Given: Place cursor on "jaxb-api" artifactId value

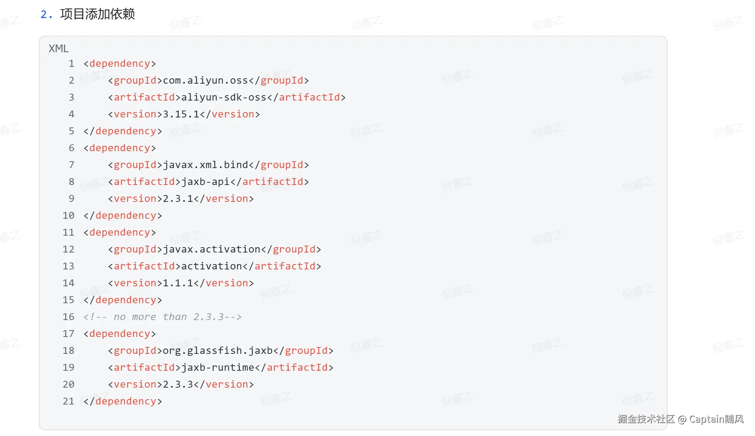Looking at the screenshot, I should click(205, 182).
